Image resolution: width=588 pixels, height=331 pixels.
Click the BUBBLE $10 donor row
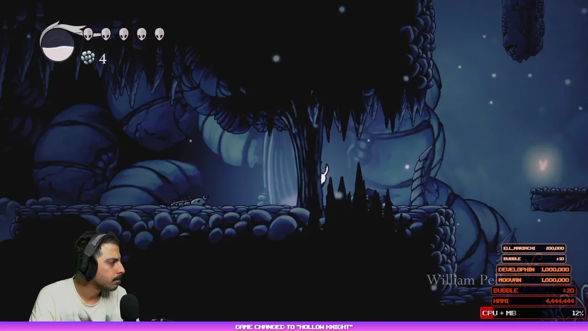pyautogui.click(x=533, y=259)
